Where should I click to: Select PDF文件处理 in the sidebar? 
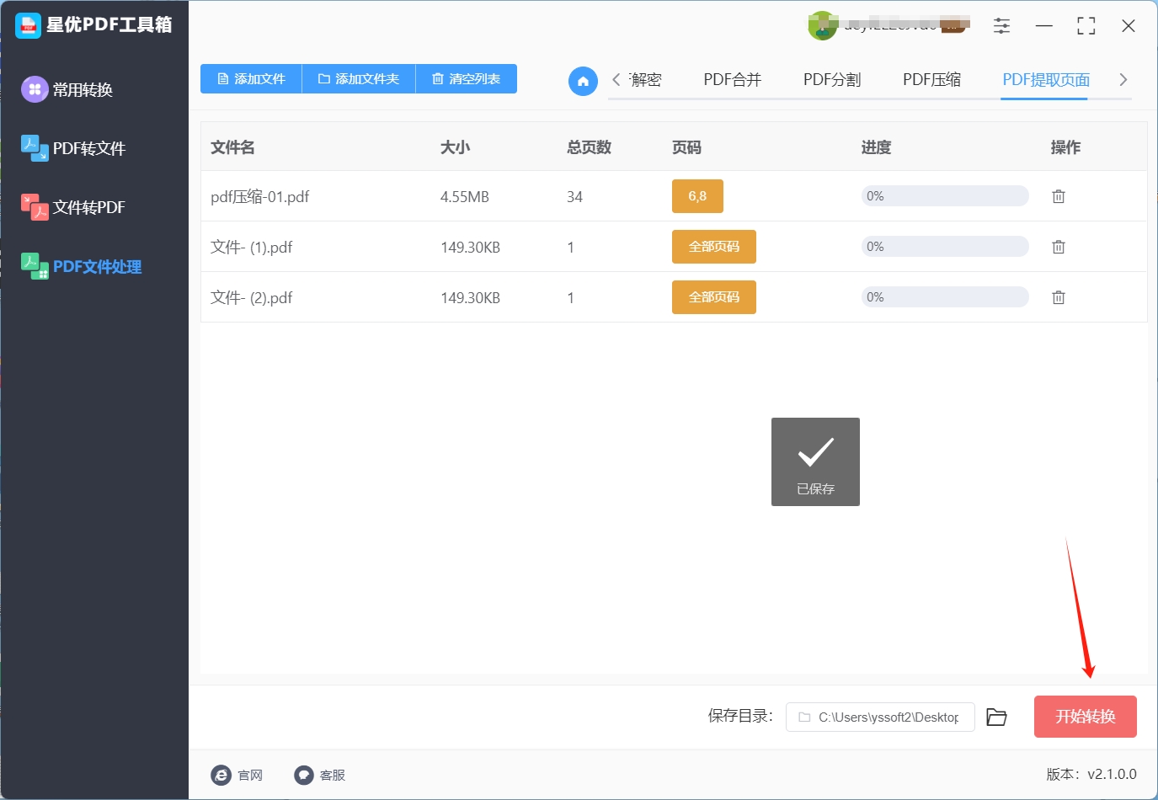82,266
